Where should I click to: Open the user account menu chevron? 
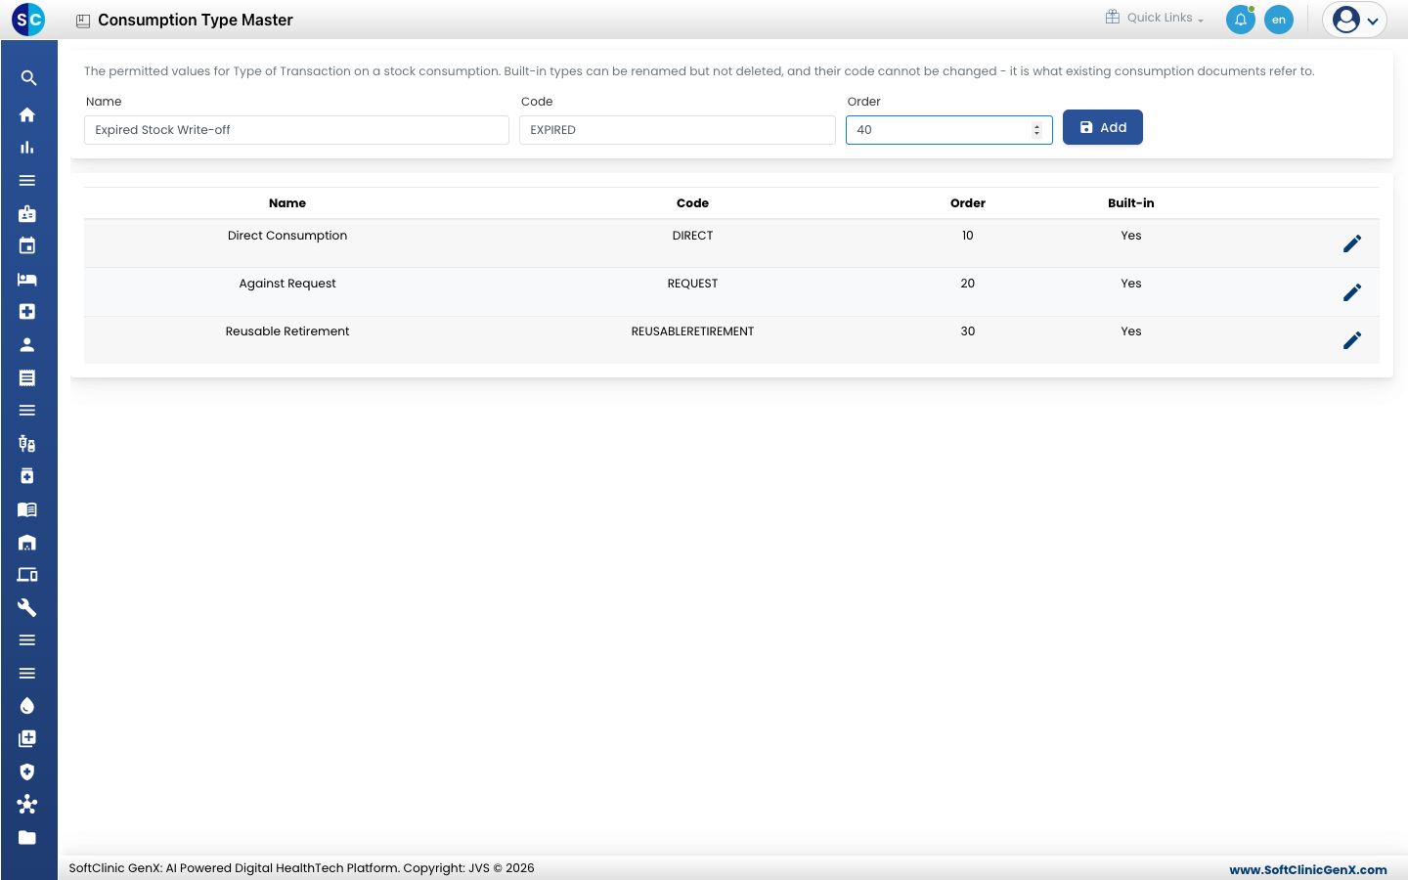[x=1373, y=21]
